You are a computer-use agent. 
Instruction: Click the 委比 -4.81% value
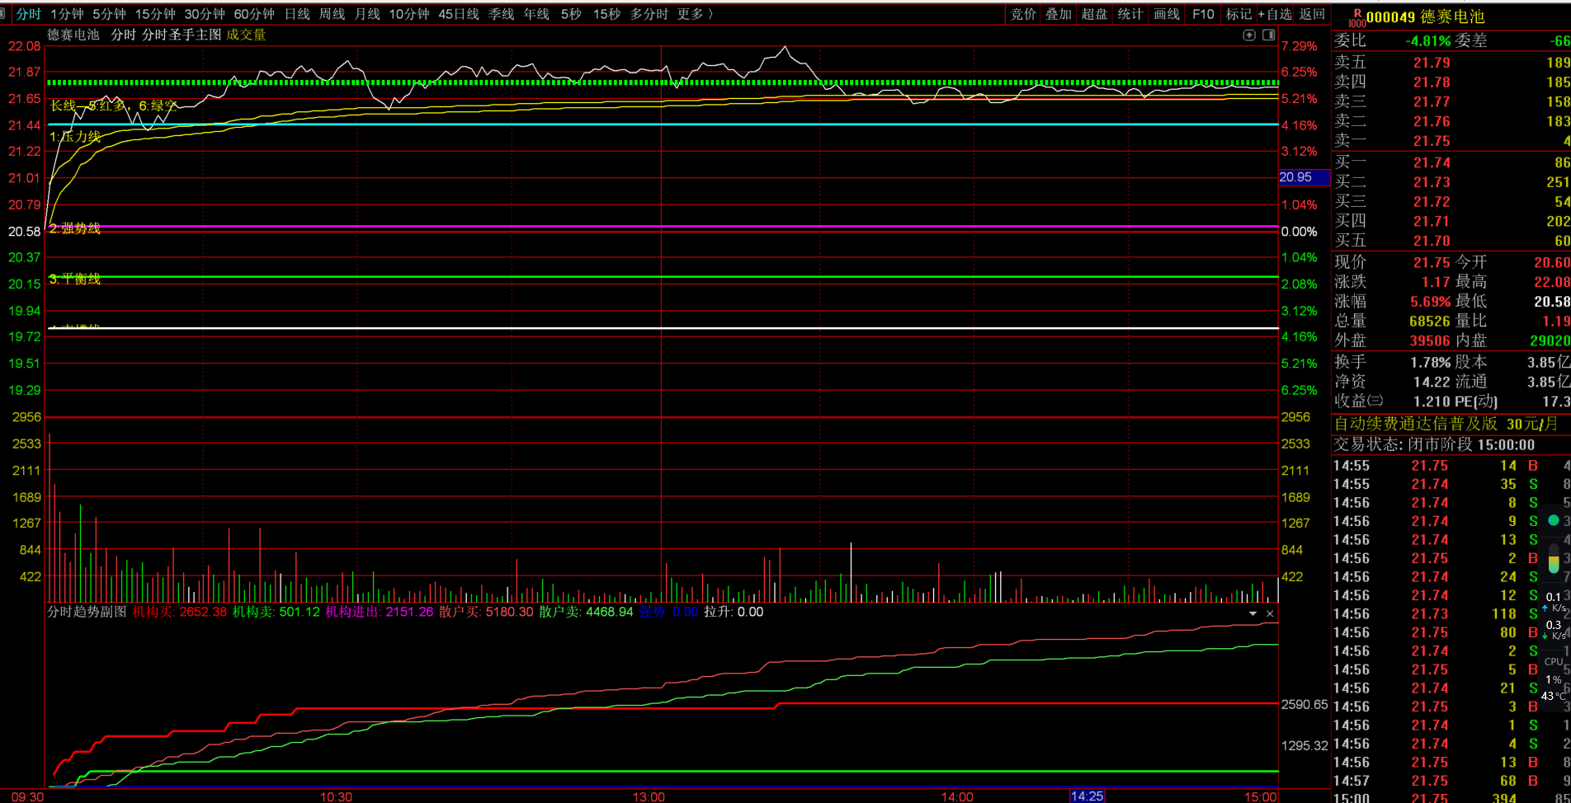click(x=1427, y=41)
